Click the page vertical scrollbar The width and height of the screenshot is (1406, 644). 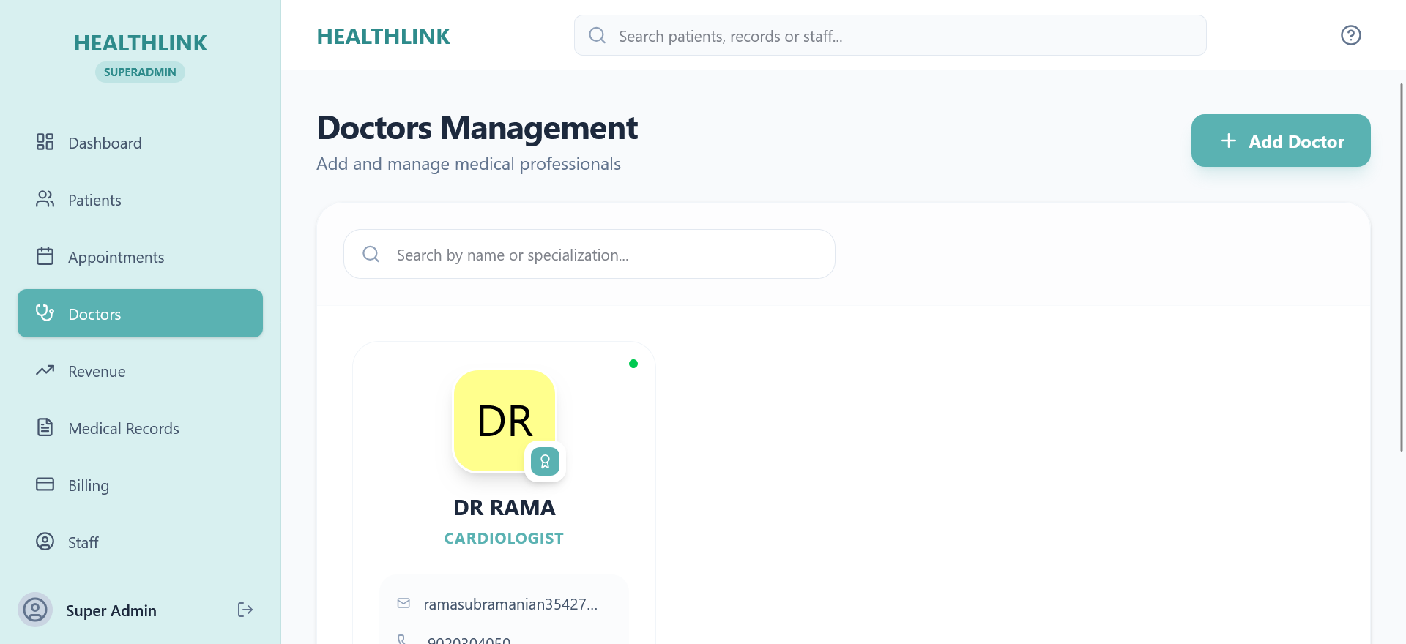(x=1402, y=267)
